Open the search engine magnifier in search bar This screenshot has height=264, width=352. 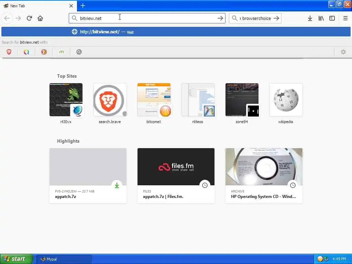coord(234,18)
